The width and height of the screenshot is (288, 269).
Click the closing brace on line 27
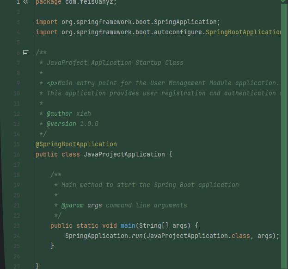pos(37,266)
